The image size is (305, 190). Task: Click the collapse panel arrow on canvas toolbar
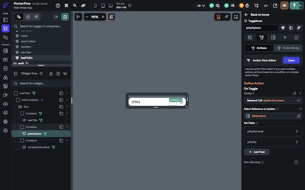point(78,17)
